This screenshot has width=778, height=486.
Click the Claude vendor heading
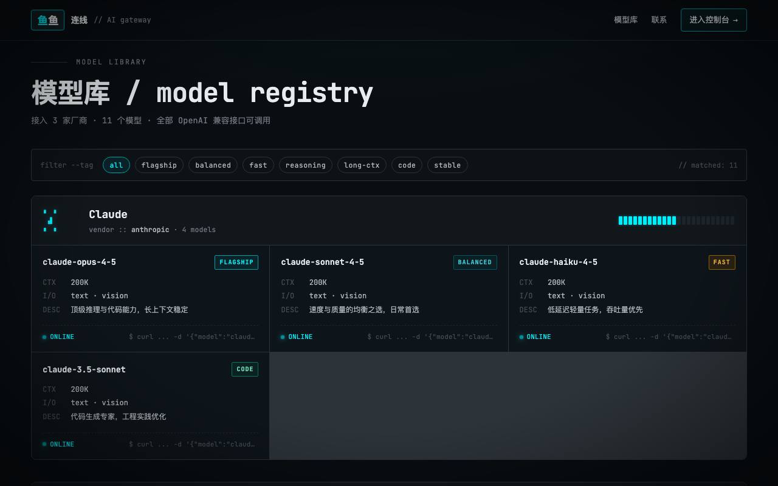tap(108, 214)
